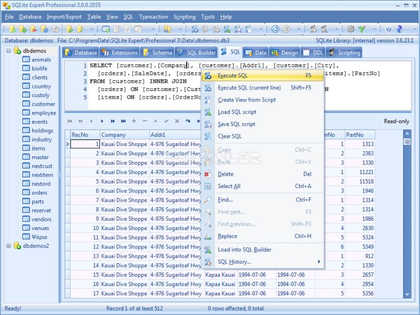Click the grid scrollbar down arrow
The width and height of the screenshot is (420, 315).
(x=407, y=294)
